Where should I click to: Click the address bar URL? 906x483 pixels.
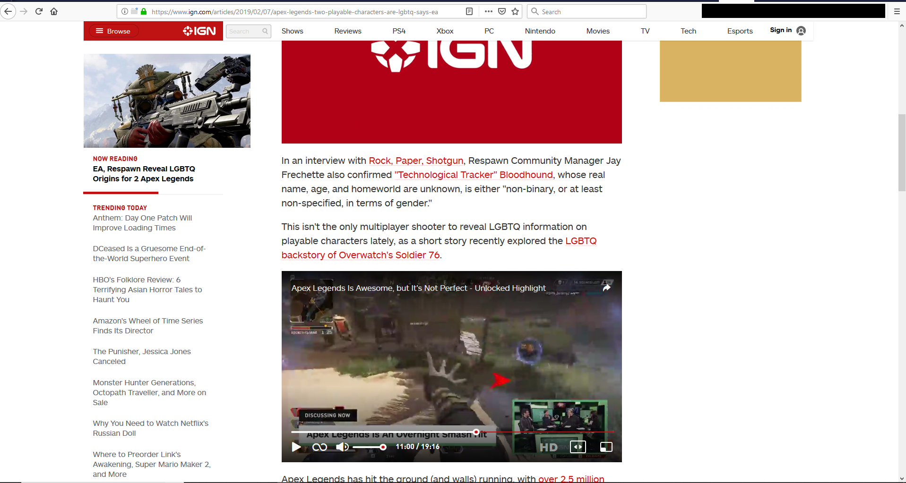click(295, 12)
